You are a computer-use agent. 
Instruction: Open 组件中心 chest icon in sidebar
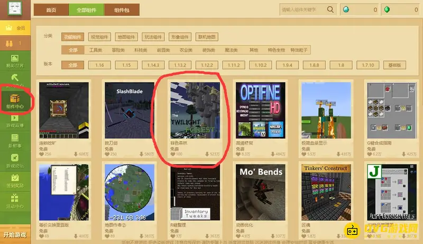tap(14, 99)
